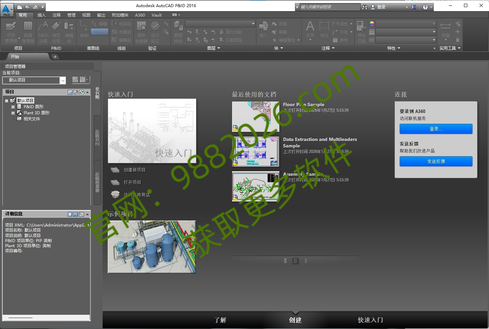Click the copy drawing to project icon in 项目 header

pyautogui.click(x=76, y=92)
